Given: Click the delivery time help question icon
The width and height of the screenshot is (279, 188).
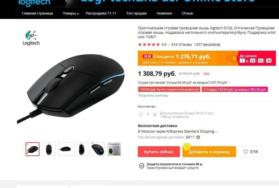Looking at the screenshot, I should click(x=198, y=137).
